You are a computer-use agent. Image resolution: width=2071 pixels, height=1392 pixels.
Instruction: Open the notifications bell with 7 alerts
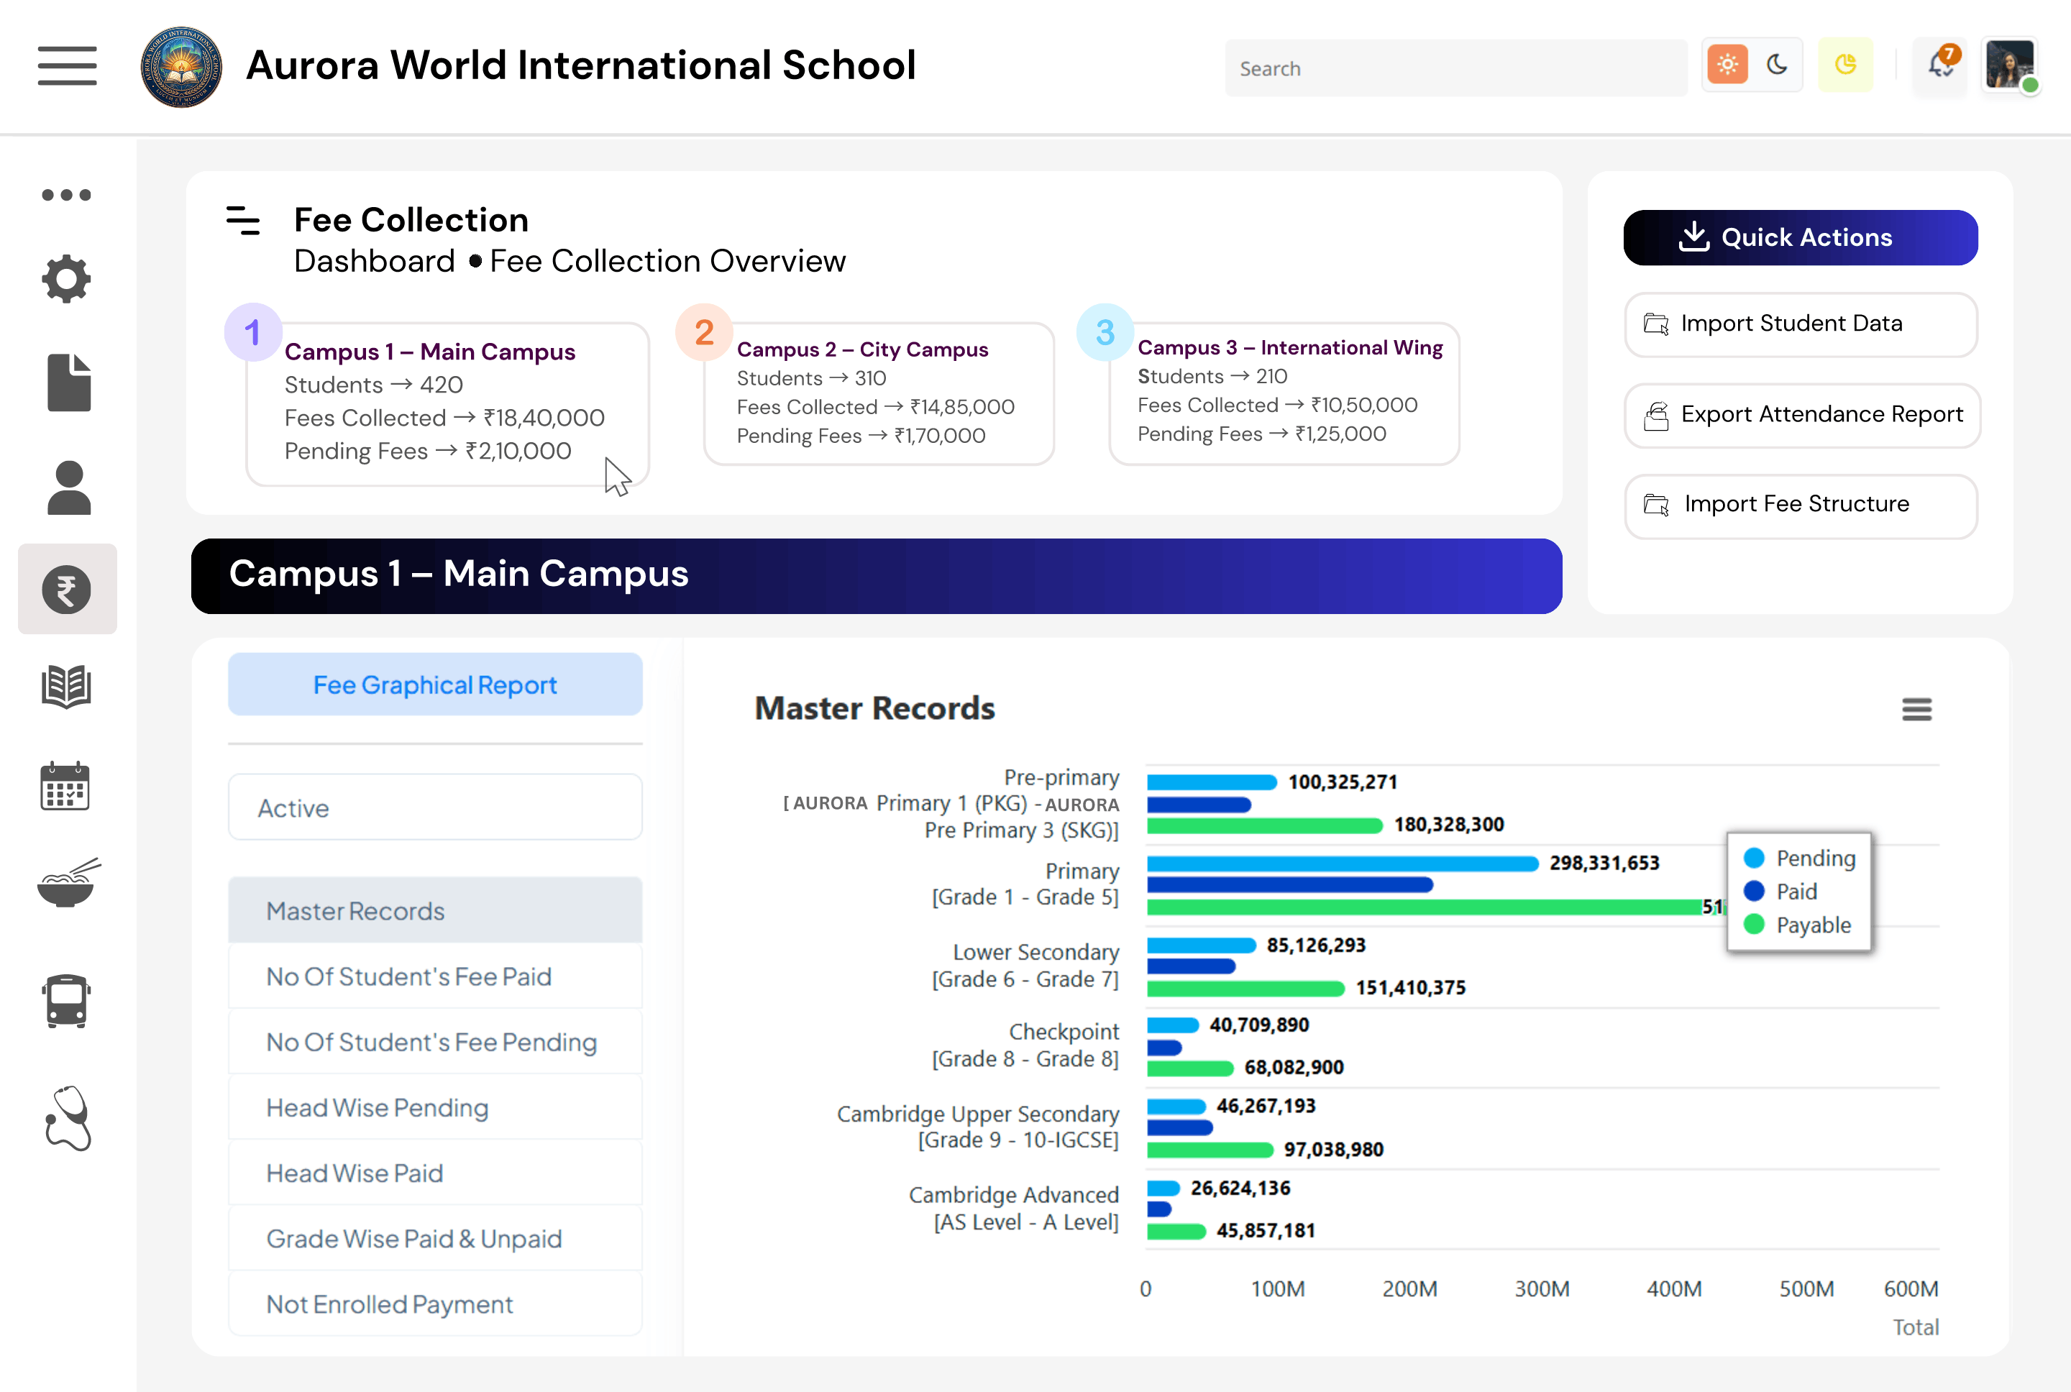coord(1939,65)
